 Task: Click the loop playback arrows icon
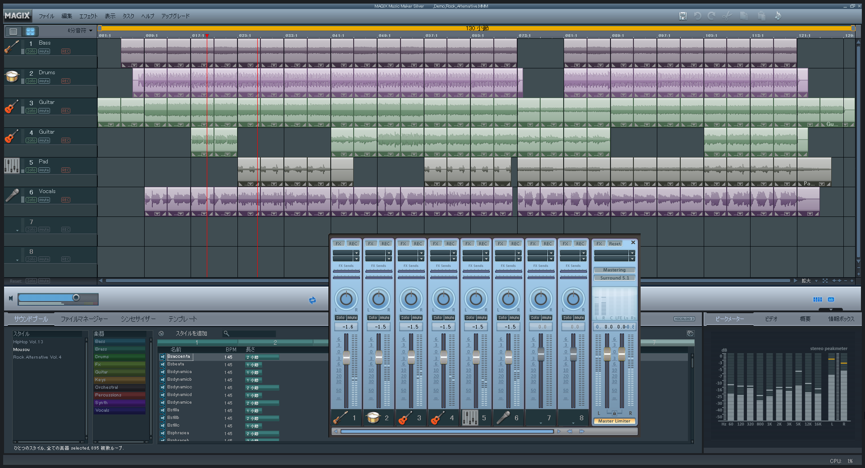(x=312, y=300)
